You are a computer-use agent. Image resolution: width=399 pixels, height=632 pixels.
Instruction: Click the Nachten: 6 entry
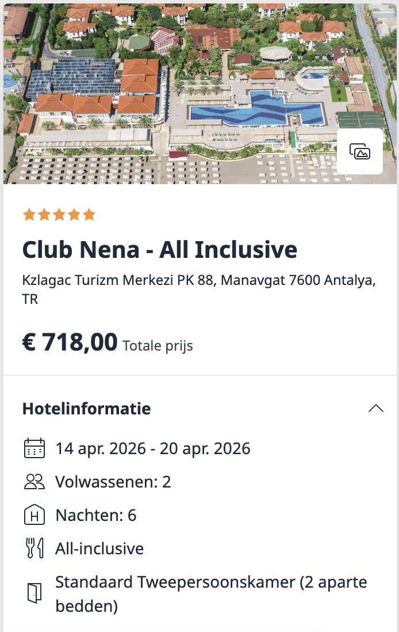(95, 515)
